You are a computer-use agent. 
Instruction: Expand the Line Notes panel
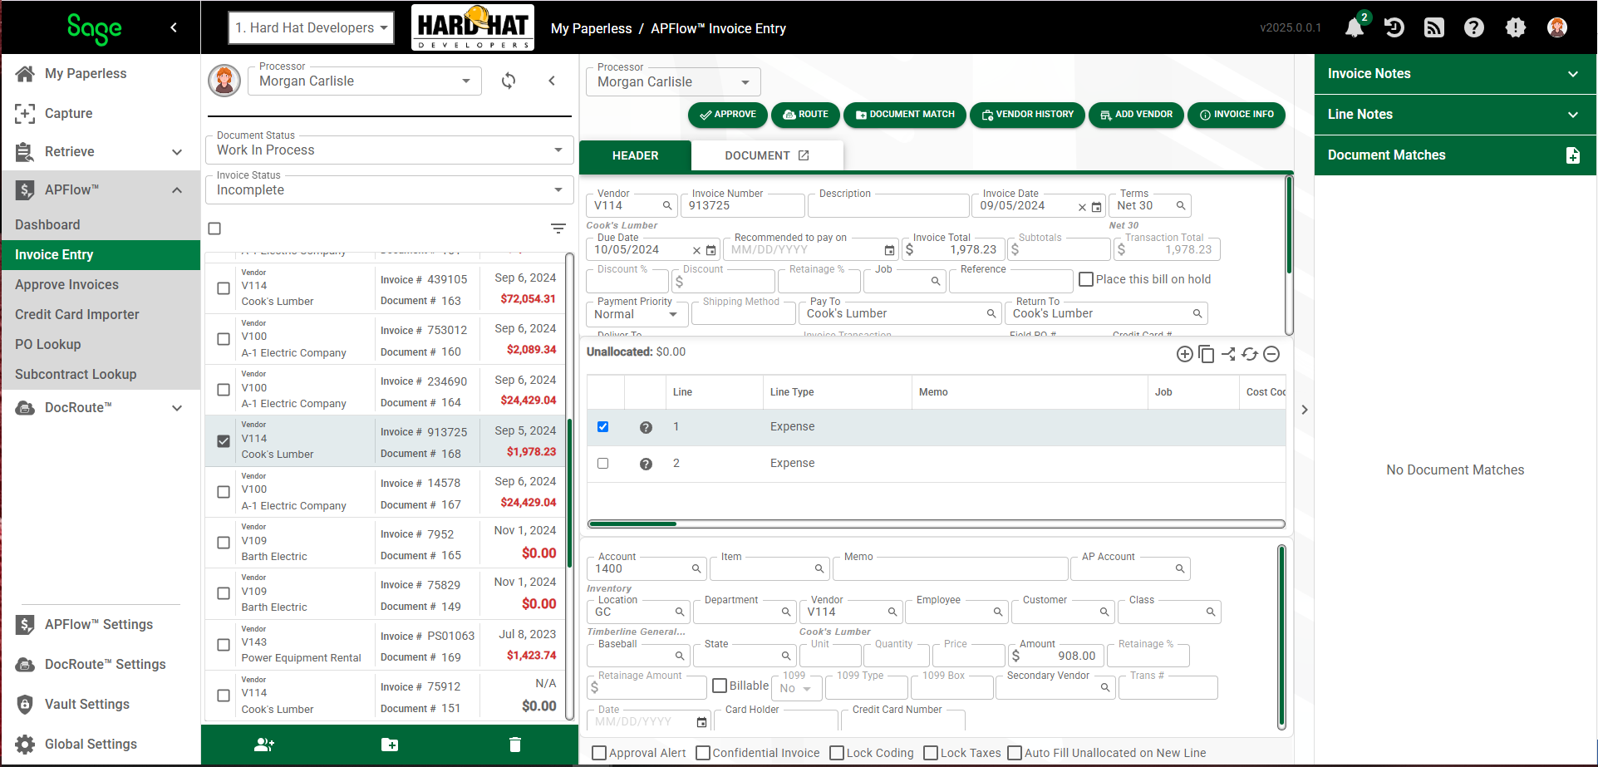1455,115
